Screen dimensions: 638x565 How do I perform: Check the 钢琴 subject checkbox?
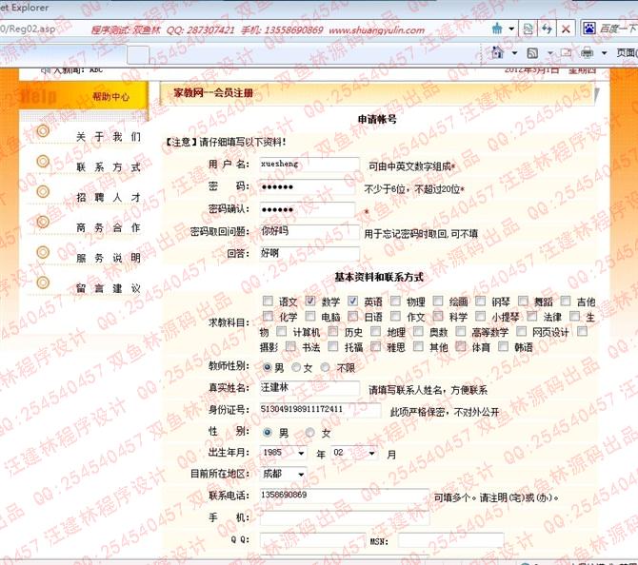click(481, 301)
